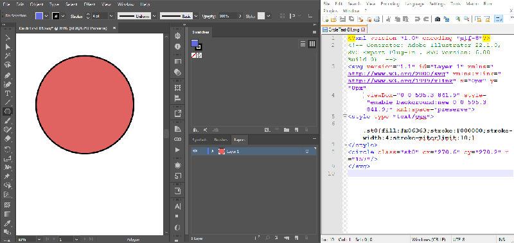514x243 pixels.
Task: Select the Scale tool
Action: click(x=7, y=159)
